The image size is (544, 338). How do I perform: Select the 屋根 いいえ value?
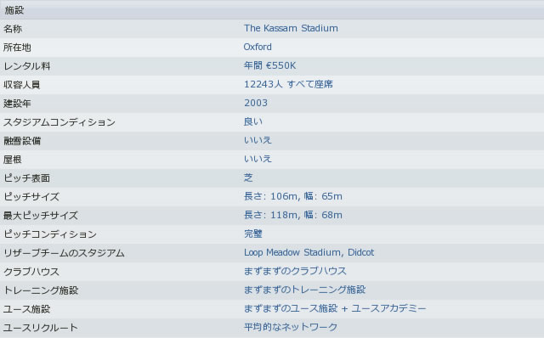(258, 159)
